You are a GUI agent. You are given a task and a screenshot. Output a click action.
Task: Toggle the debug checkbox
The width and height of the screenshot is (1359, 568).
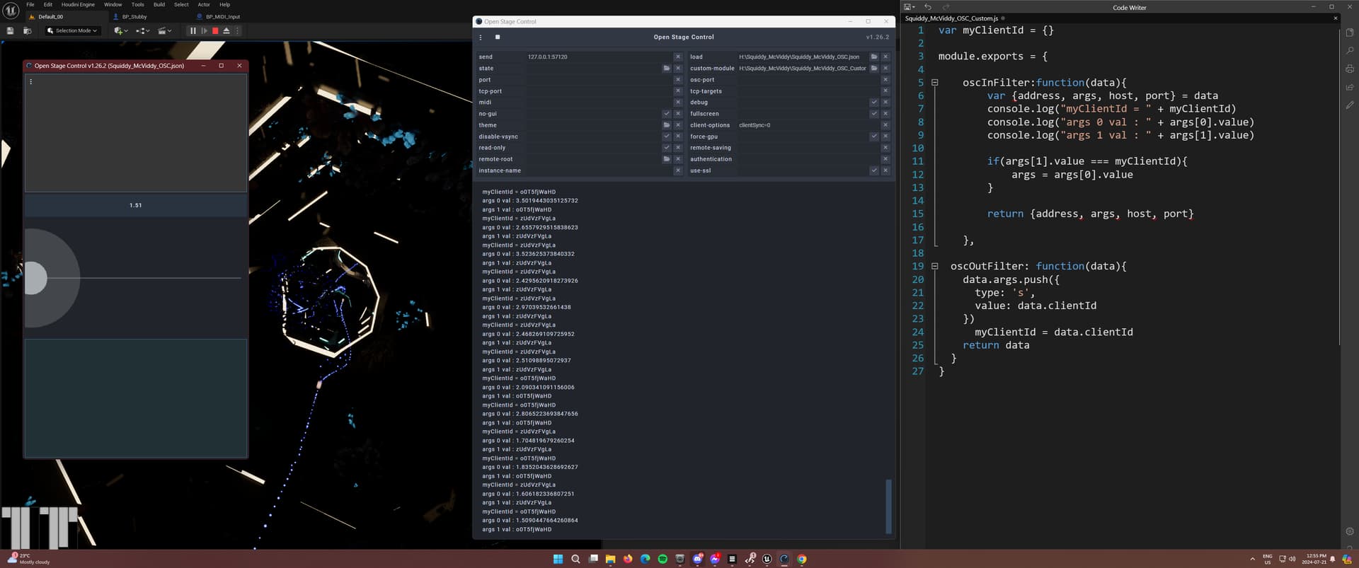(x=874, y=102)
